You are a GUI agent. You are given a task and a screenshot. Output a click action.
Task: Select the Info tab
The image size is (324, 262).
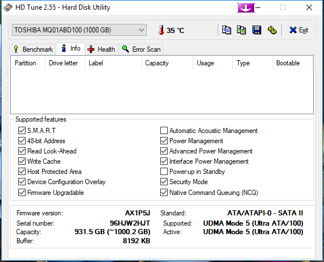click(70, 48)
